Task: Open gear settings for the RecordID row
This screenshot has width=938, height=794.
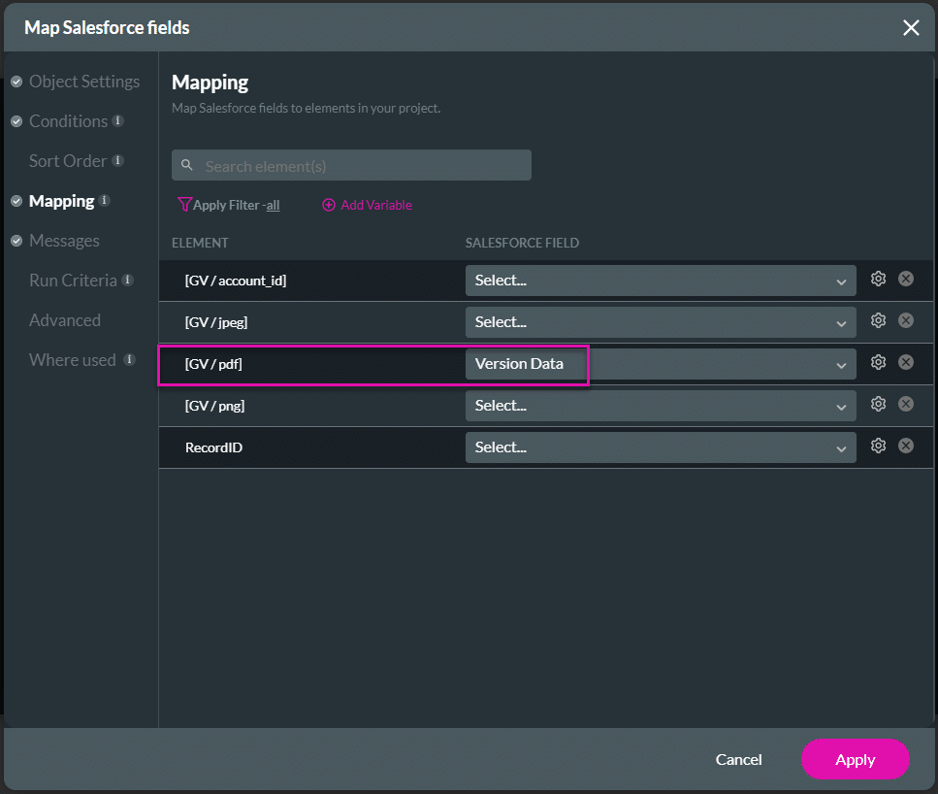Action: click(x=878, y=446)
